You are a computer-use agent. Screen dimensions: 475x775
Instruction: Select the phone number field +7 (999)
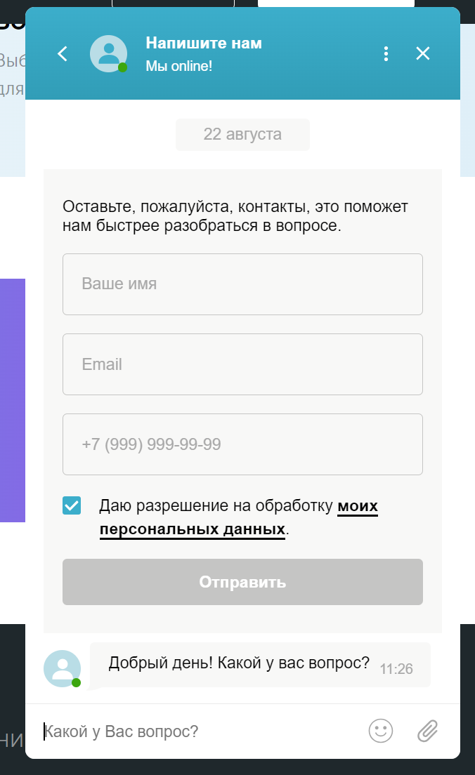click(x=242, y=444)
